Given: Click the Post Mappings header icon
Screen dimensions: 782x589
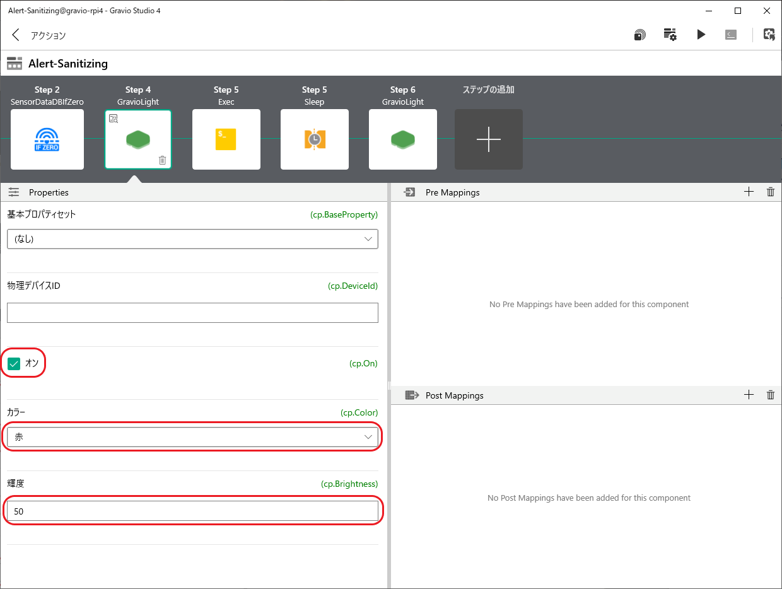Looking at the screenshot, I should pos(412,395).
